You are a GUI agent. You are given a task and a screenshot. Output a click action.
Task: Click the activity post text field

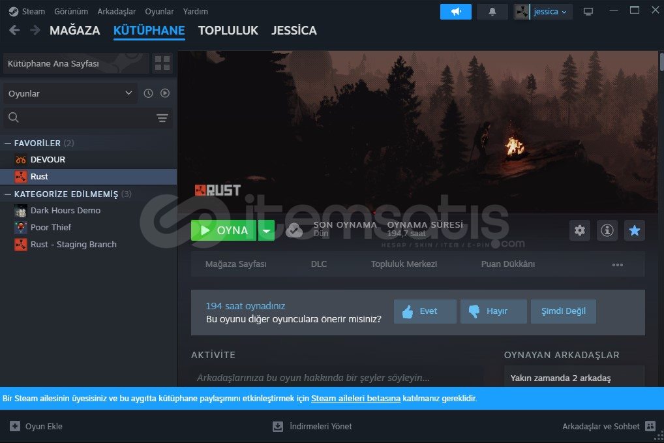(x=337, y=377)
